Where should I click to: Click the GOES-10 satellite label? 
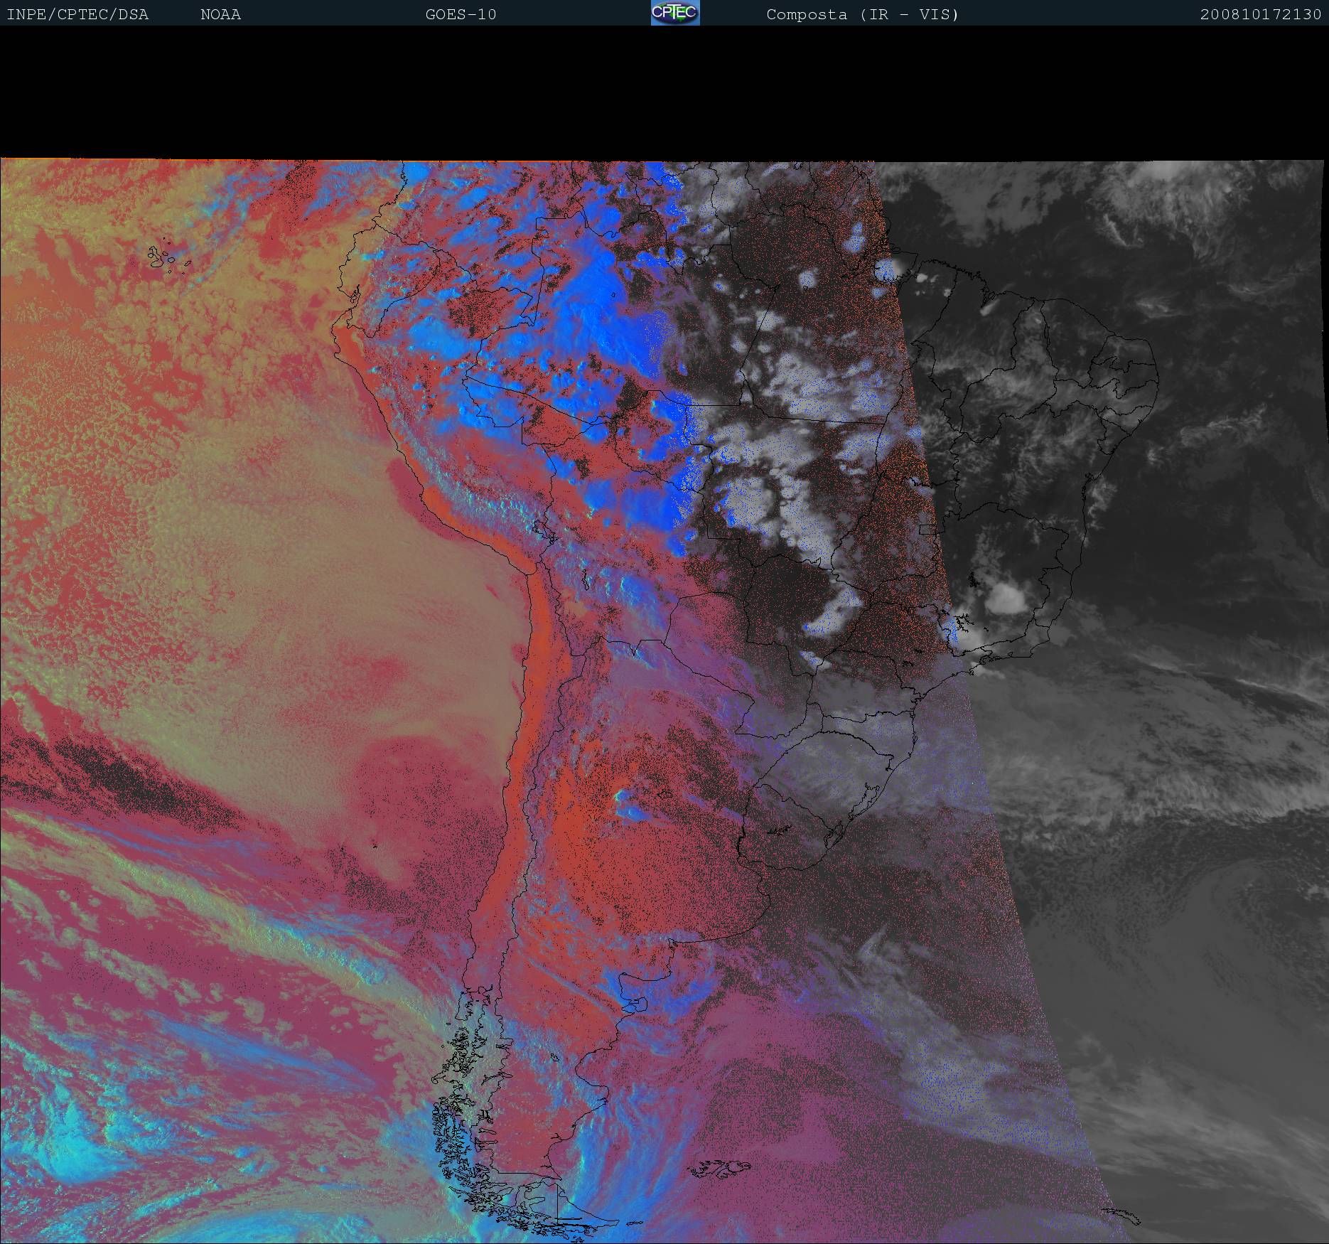pyautogui.click(x=461, y=14)
